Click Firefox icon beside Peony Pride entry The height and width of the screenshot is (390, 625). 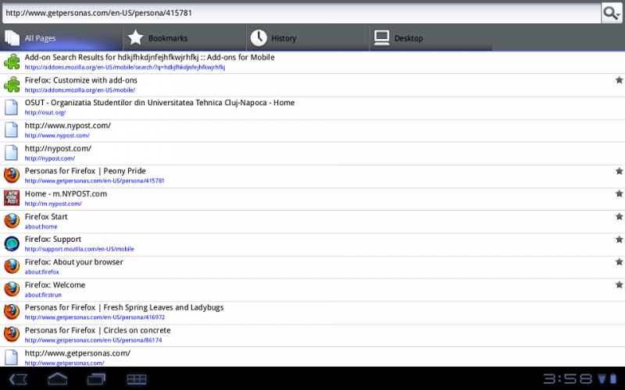tap(12, 175)
